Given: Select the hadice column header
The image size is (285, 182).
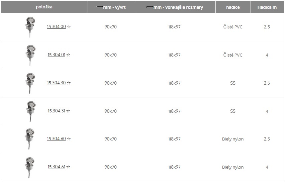Looking at the screenshot, I should pos(233,7).
